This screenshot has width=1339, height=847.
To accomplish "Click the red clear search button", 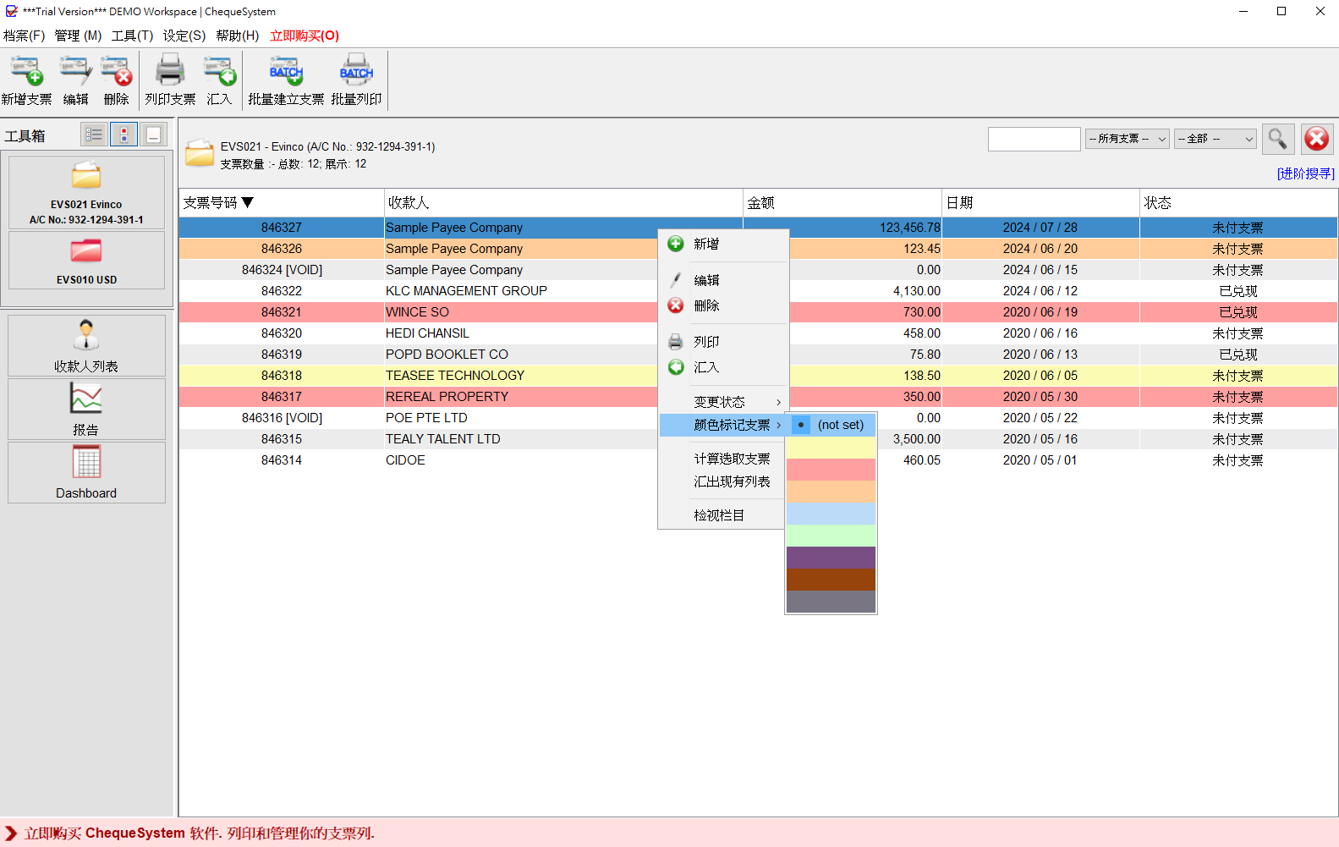I will click(x=1316, y=139).
